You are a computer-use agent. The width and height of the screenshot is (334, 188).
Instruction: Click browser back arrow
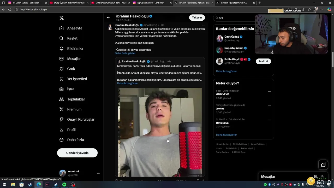tap(3, 9)
